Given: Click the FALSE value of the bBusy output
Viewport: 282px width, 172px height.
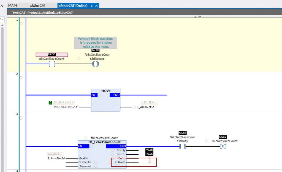Looking at the screenshot, I should (149, 150).
